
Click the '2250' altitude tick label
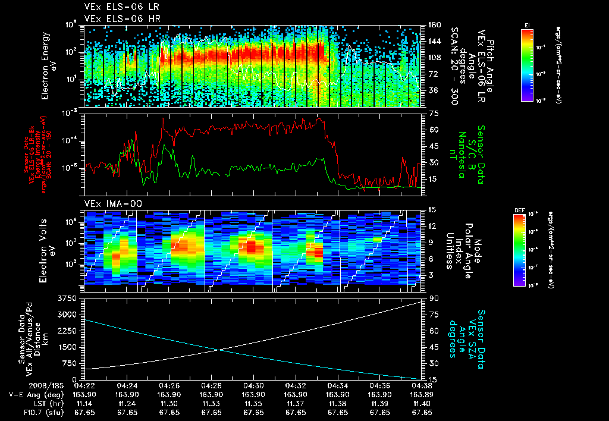click(67, 331)
